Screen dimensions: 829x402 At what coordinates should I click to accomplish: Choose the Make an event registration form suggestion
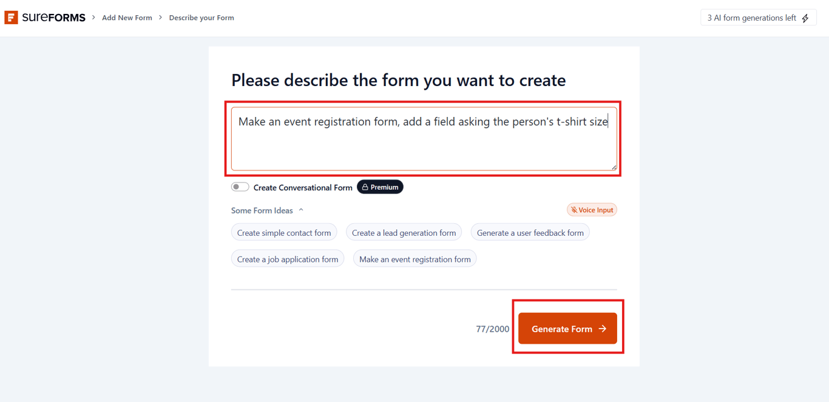click(414, 258)
